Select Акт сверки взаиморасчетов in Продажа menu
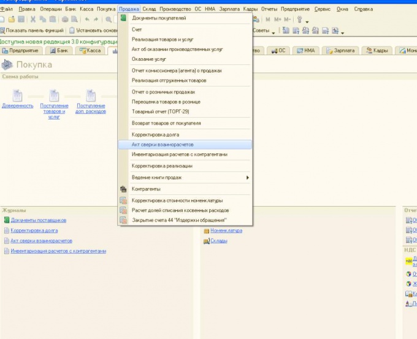Viewport: 417px width, 339px height. point(185,145)
